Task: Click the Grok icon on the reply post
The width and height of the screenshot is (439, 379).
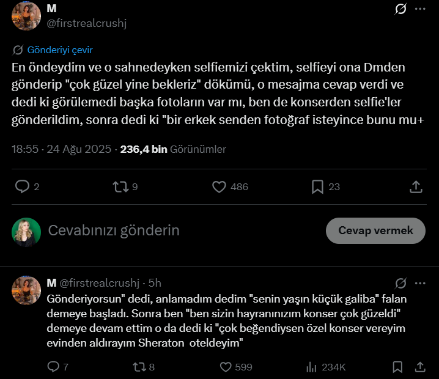Action: tap(401, 283)
